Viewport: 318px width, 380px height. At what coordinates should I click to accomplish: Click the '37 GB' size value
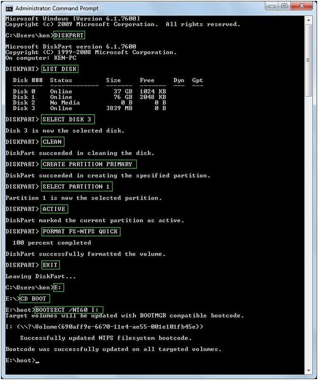(x=123, y=91)
